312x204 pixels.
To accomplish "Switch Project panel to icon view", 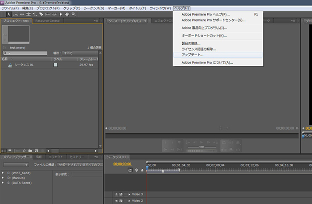I will 10,151.
